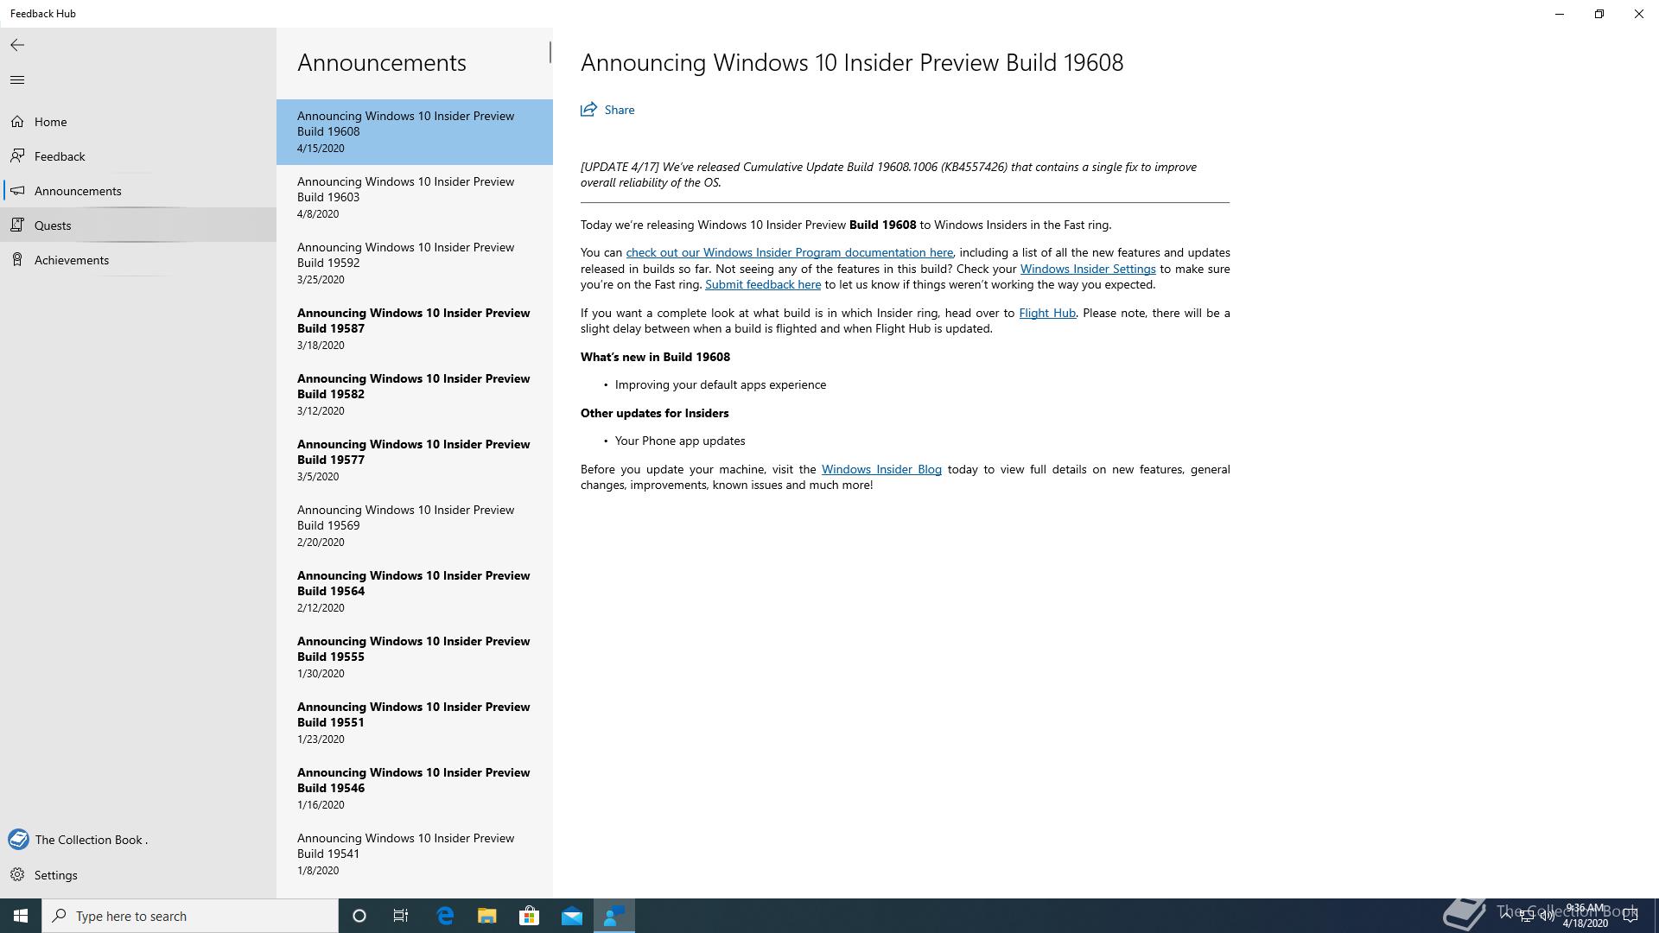Click the Share link text
This screenshot has width=1659, height=933.
[620, 110]
